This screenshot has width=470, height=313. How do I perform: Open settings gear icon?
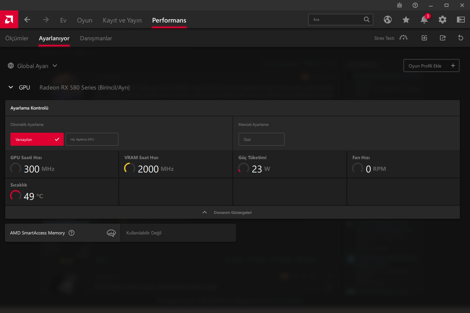click(x=443, y=20)
